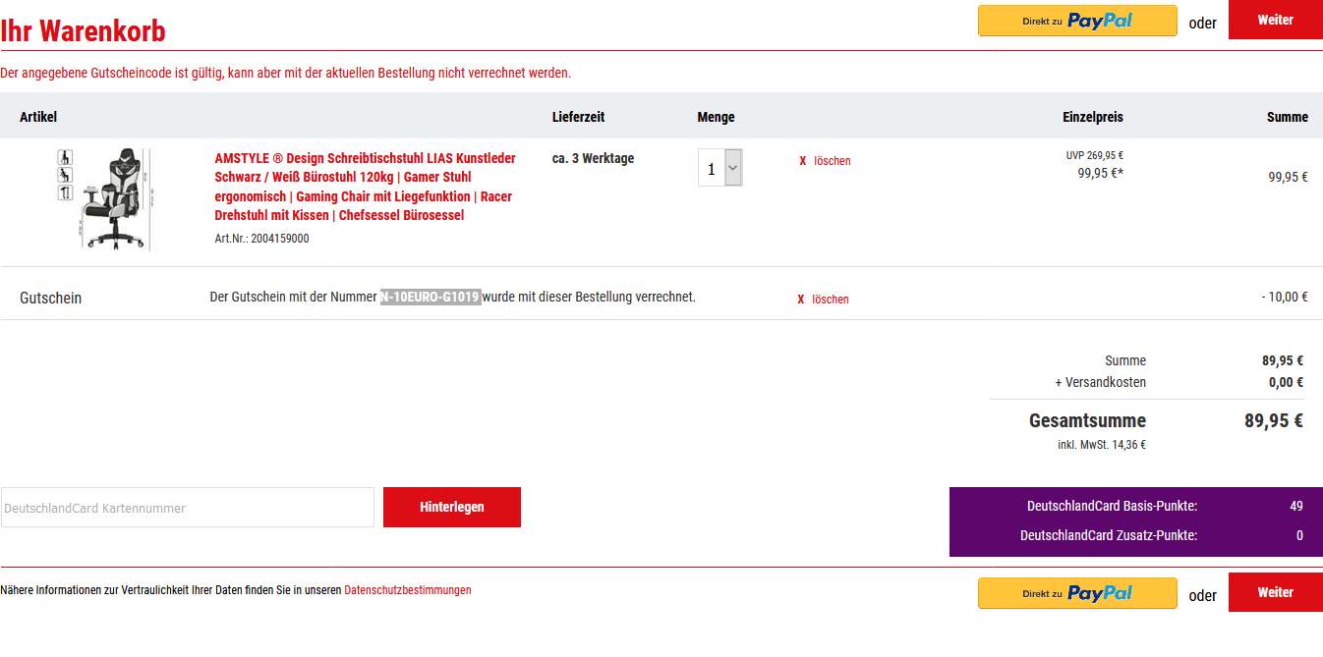The image size is (1323, 657).
Task: Open the Menge quantity dropdown
Action: pos(720,168)
